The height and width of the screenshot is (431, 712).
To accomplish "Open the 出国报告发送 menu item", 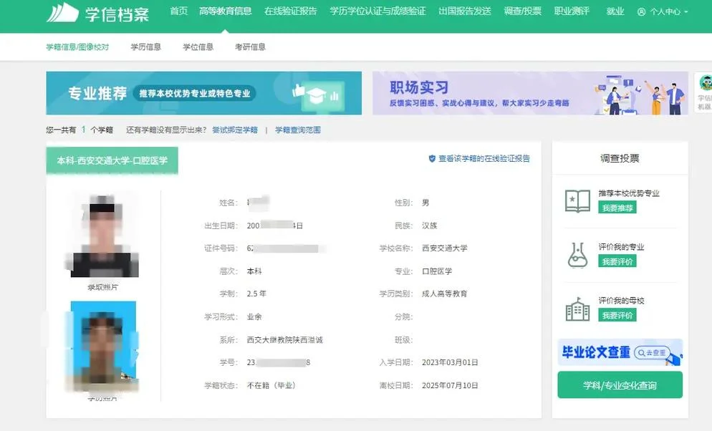I will (465, 11).
